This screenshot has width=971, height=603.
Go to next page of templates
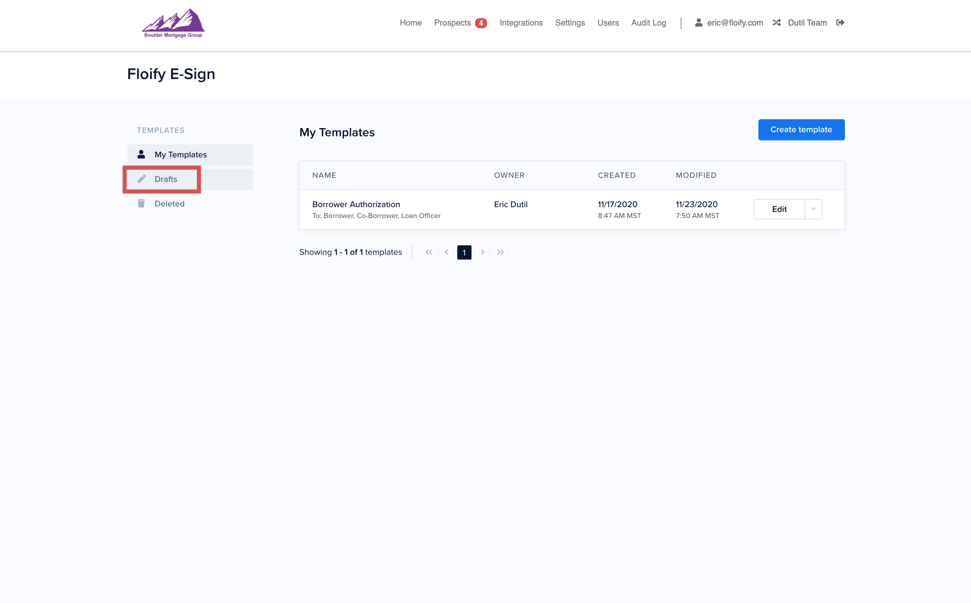[482, 252]
